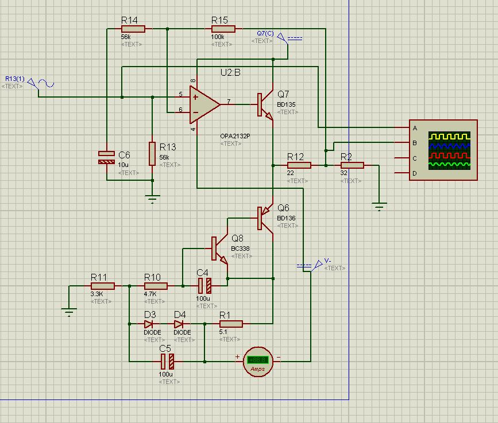
Task: Click ground symbol next to R2
Action: point(379,207)
